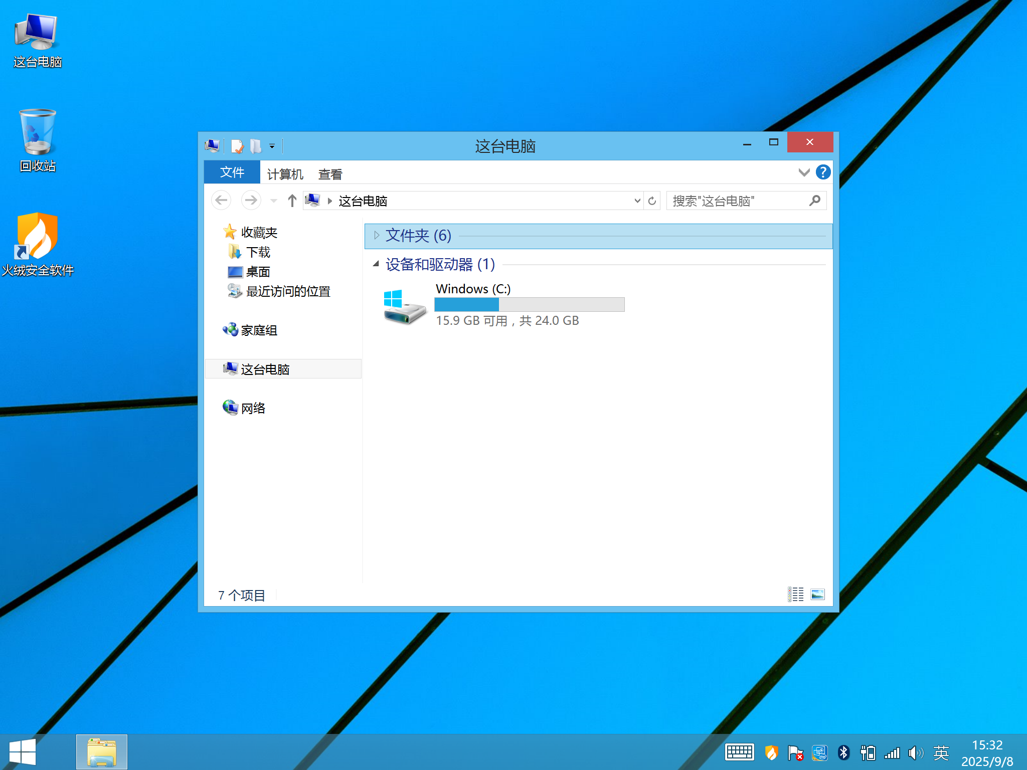Viewport: 1027px width, 770px height.
Task: Open the network signal tray icon
Action: click(x=892, y=752)
